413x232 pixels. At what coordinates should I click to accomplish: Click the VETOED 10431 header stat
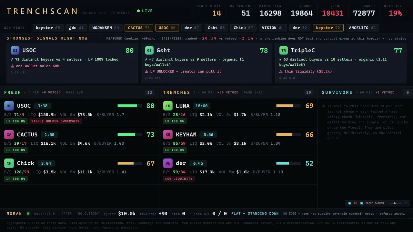tap(333, 11)
